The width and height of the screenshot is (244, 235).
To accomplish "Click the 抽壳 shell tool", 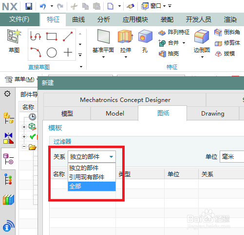I will [x=169, y=53].
